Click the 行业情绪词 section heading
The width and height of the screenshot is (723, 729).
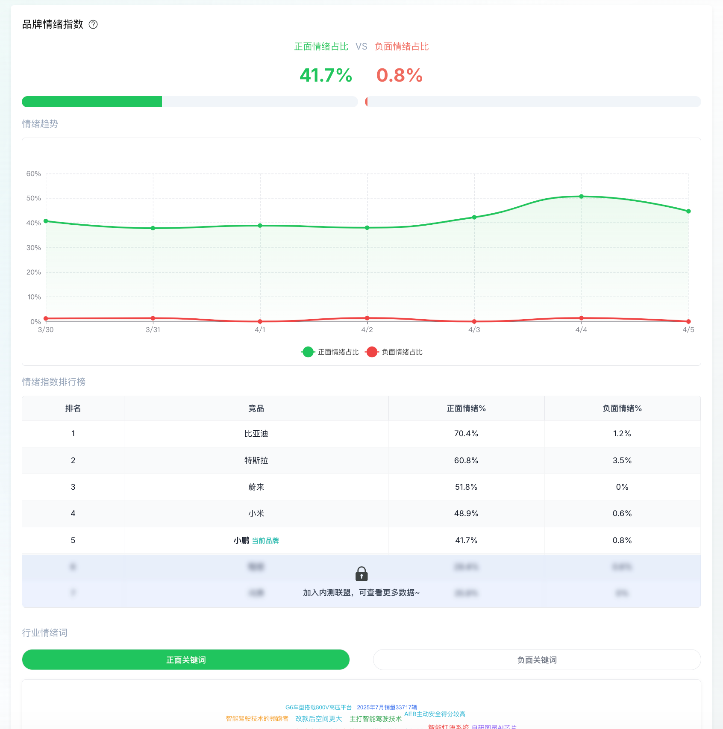tap(45, 632)
